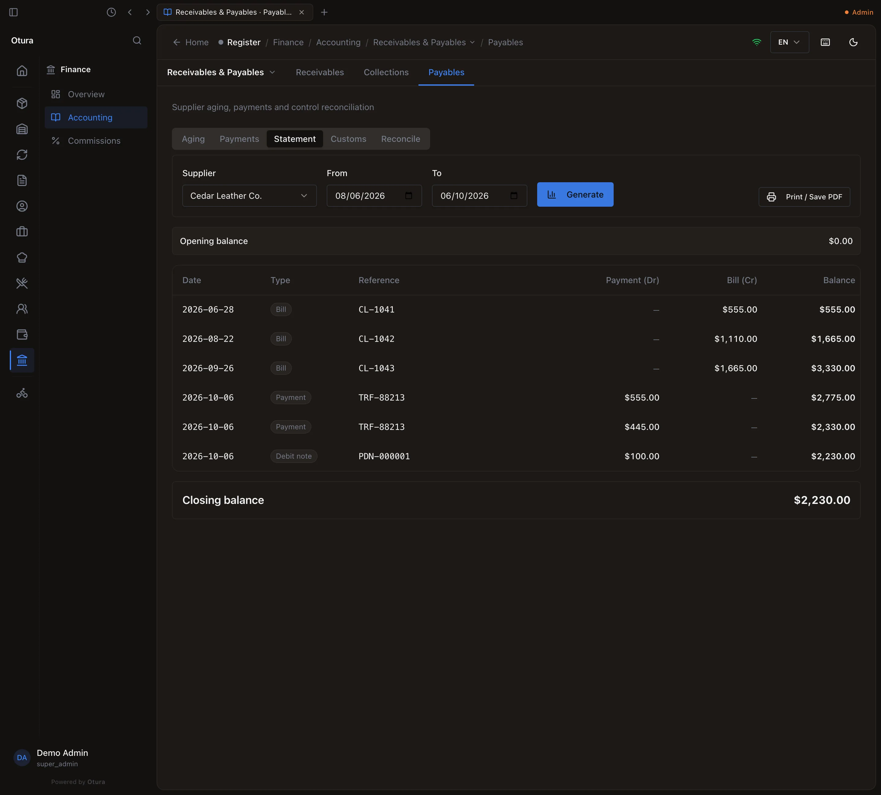Open the bicycle delivery icon in rail
This screenshot has height=795, width=881.
coord(22,394)
